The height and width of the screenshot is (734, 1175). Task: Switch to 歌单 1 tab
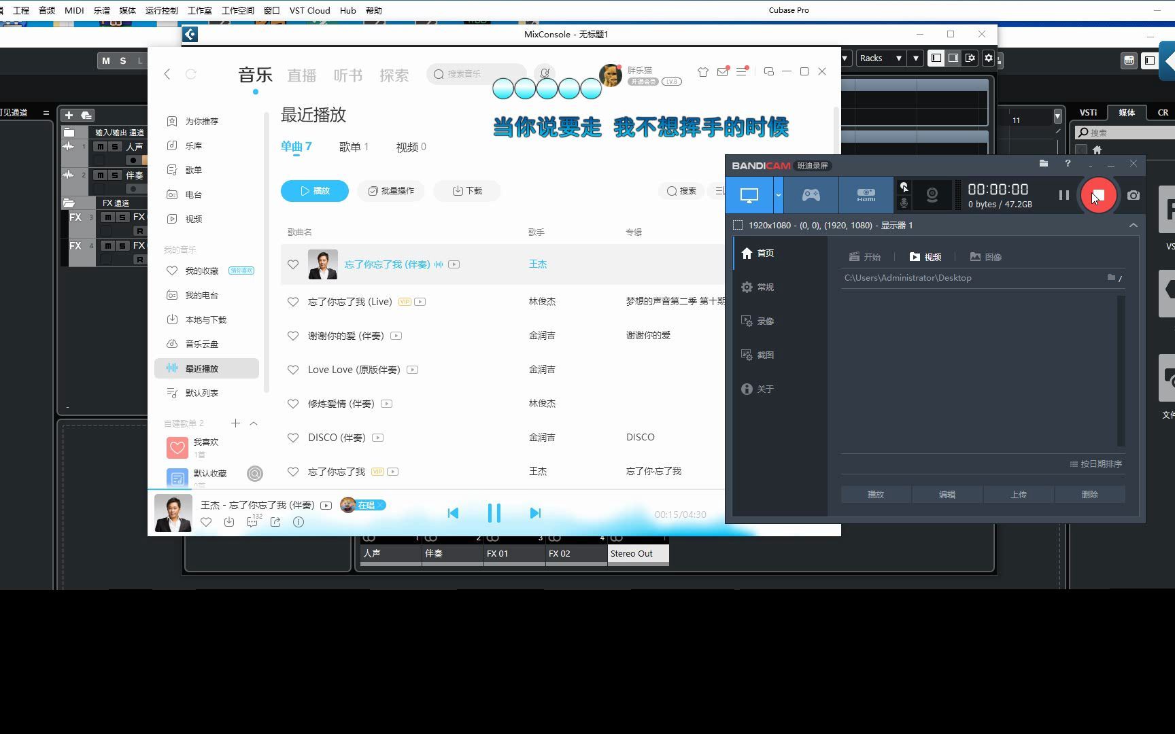(x=354, y=147)
